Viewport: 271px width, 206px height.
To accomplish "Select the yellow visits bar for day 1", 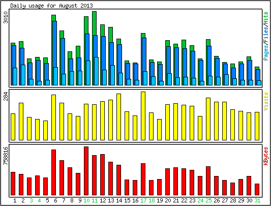I will click(13, 127).
